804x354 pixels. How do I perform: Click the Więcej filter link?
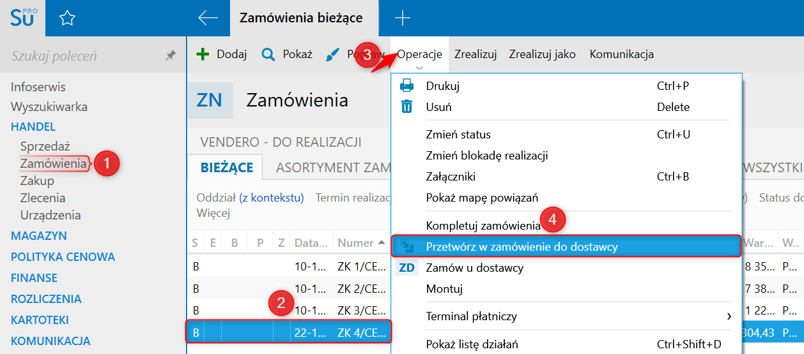tap(213, 212)
